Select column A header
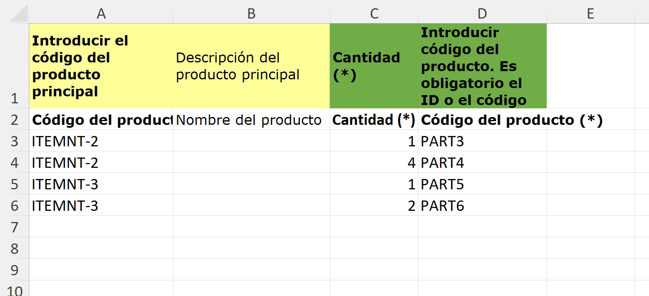The image size is (649, 296). point(101,14)
